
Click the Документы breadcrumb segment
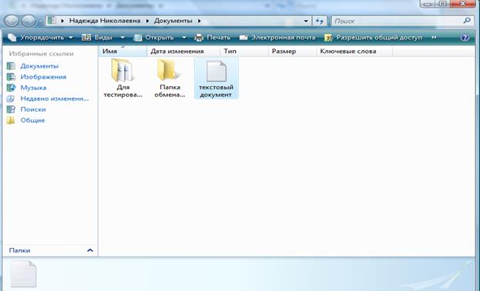coord(173,21)
